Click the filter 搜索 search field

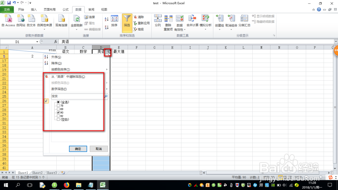pos(78,96)
